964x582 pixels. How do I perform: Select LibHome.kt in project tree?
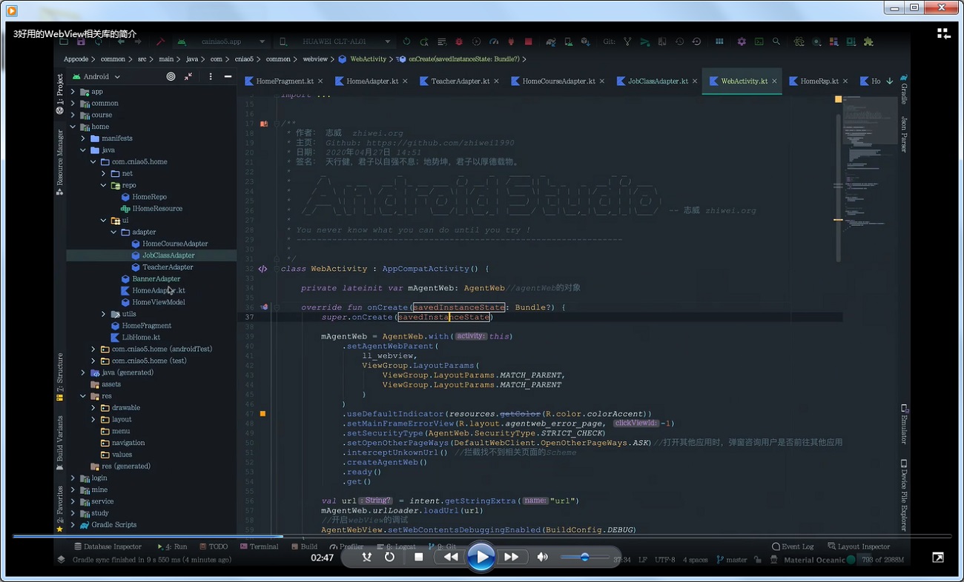coord(135,337)
